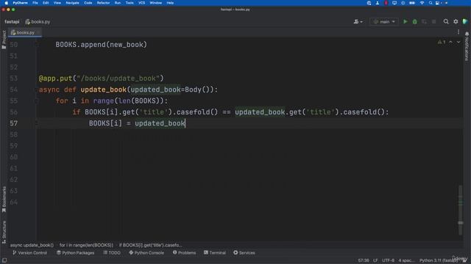Open the Python Packages tool window
The width and height of the screenshot is (471, 264).
point(75,252)
